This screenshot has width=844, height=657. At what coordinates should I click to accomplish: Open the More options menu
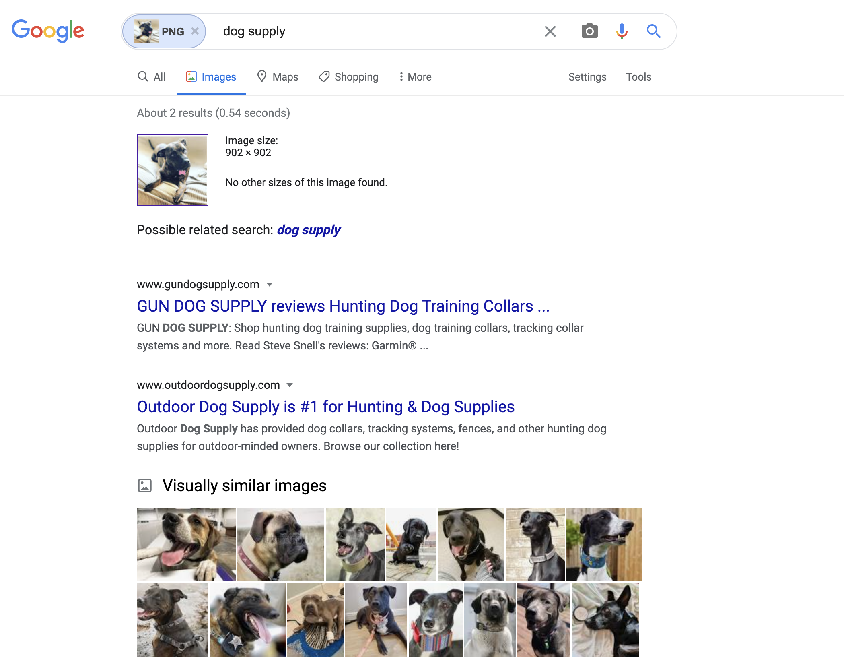[x=415, y=77]
